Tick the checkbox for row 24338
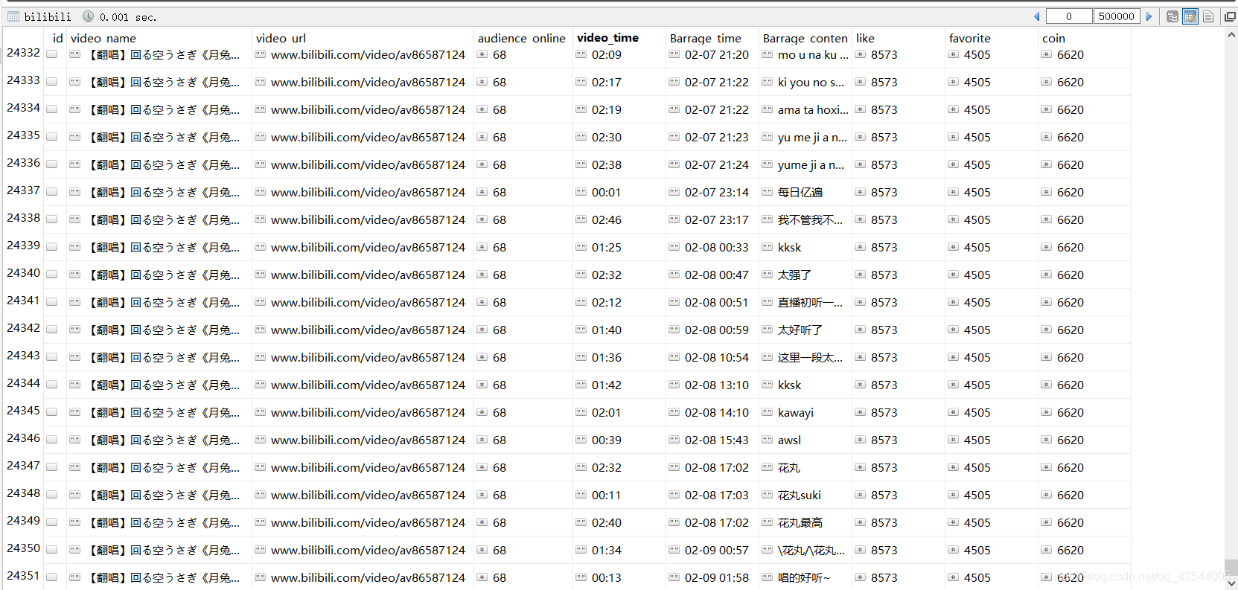Viewport: 1238px width, 590px height. pos(52,219)
